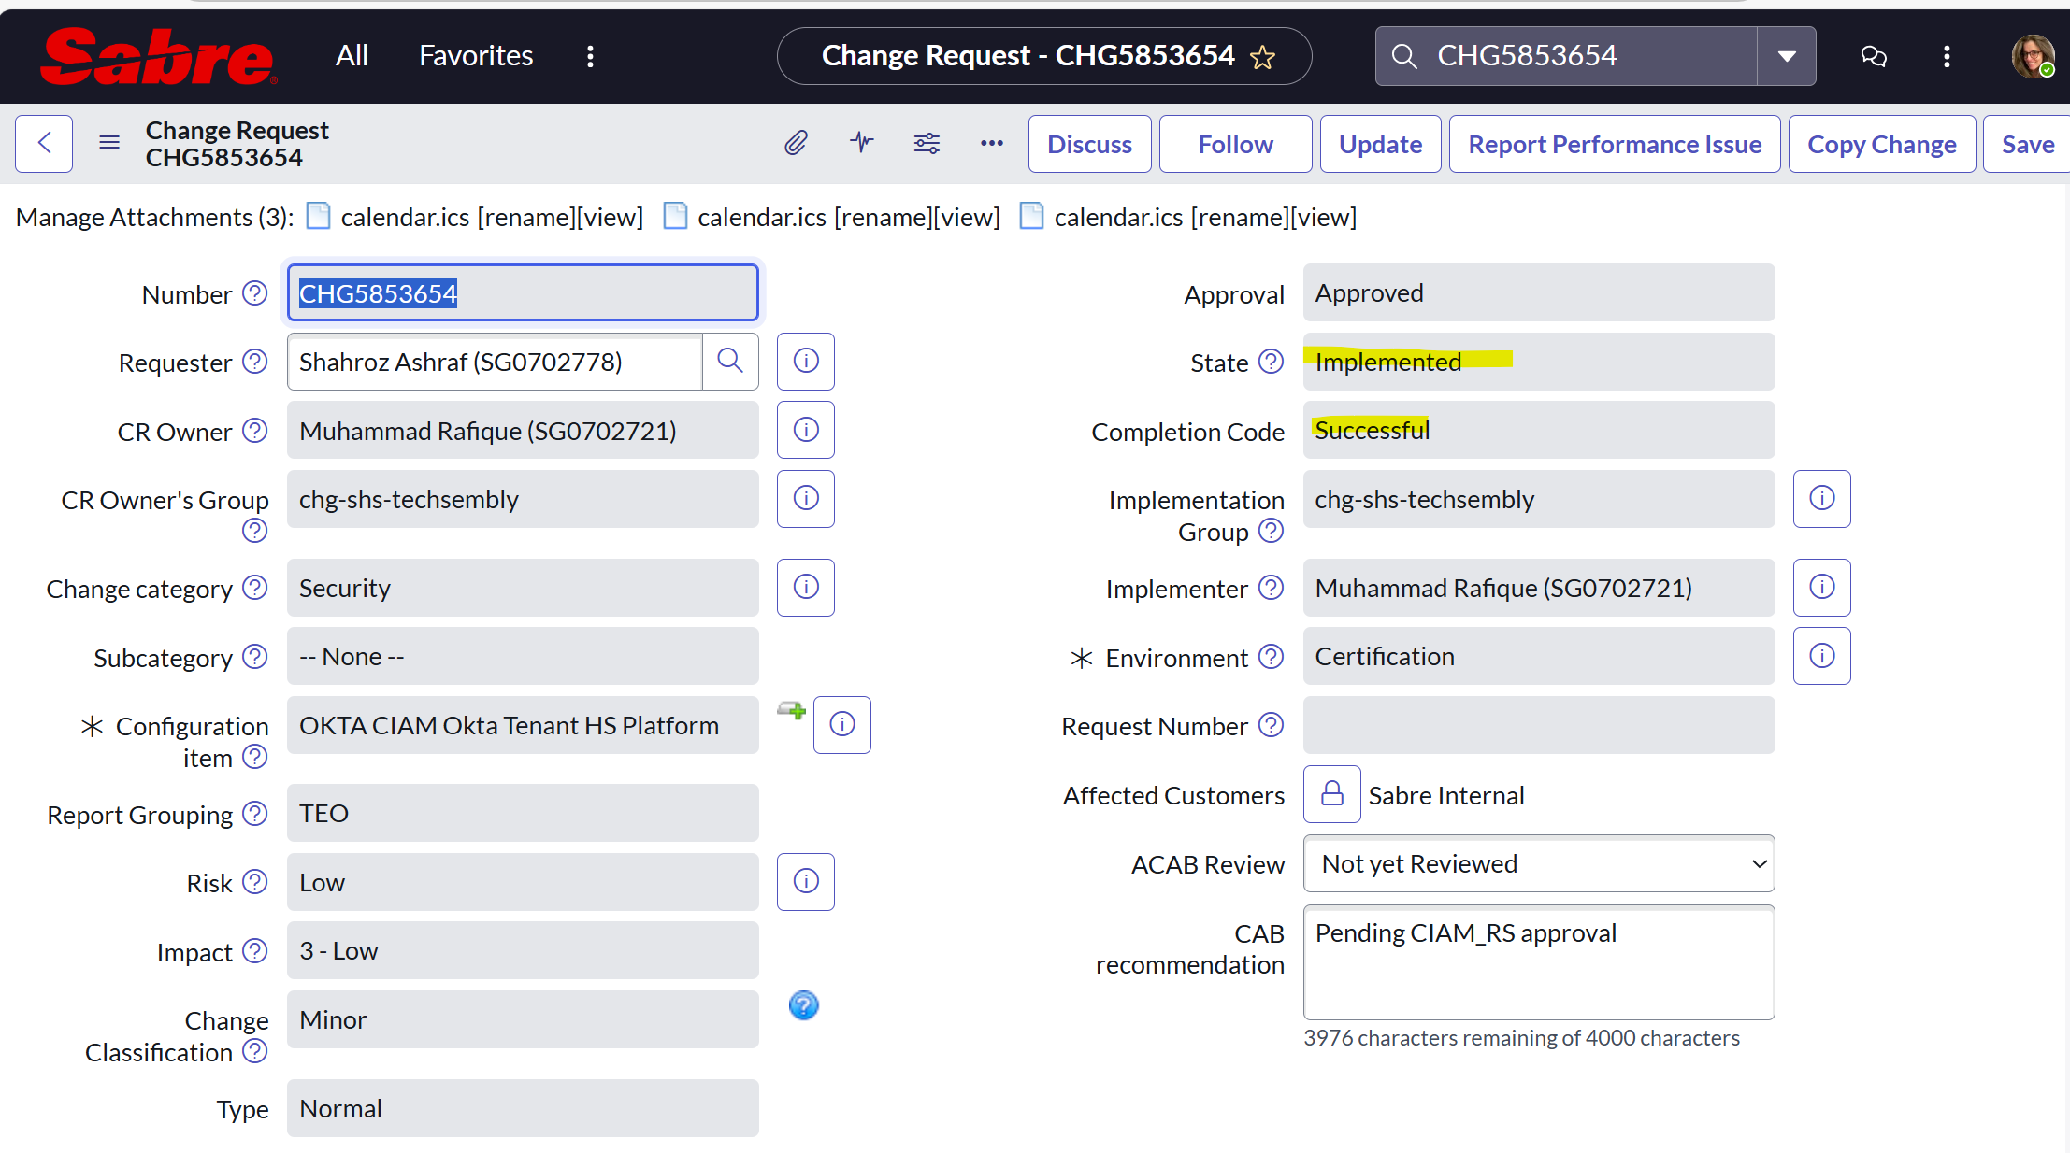View the second calendar.ics attachment
The height and width of the screenshot is (1153, 2070).
[x=968, y=218]
